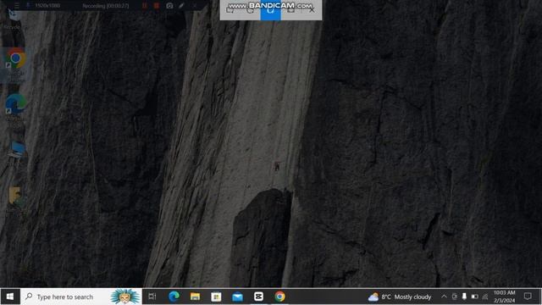Select the highlighted window snip mode

(270, 10)
